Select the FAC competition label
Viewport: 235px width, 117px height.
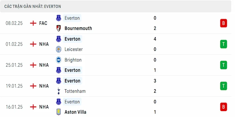43,23
